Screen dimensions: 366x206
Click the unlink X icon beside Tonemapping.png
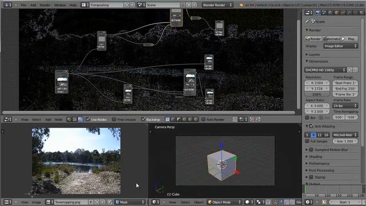102,202
